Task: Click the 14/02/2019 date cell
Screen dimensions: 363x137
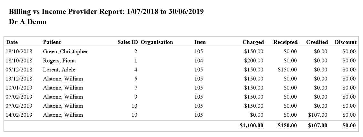Action: point(19,115)
